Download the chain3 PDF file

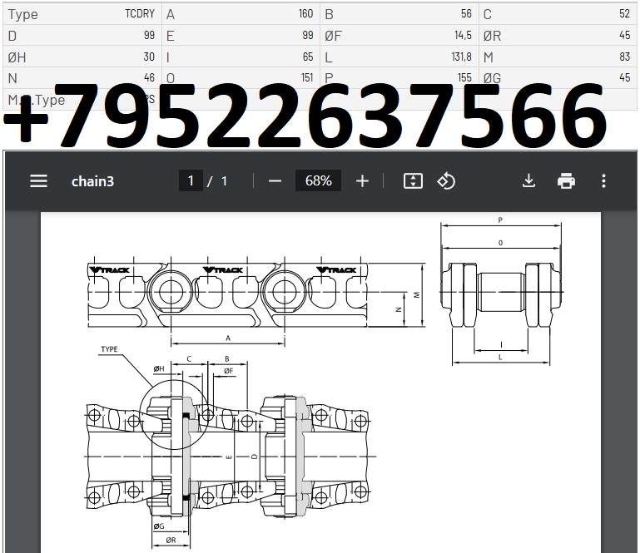(x=528, y=180)
